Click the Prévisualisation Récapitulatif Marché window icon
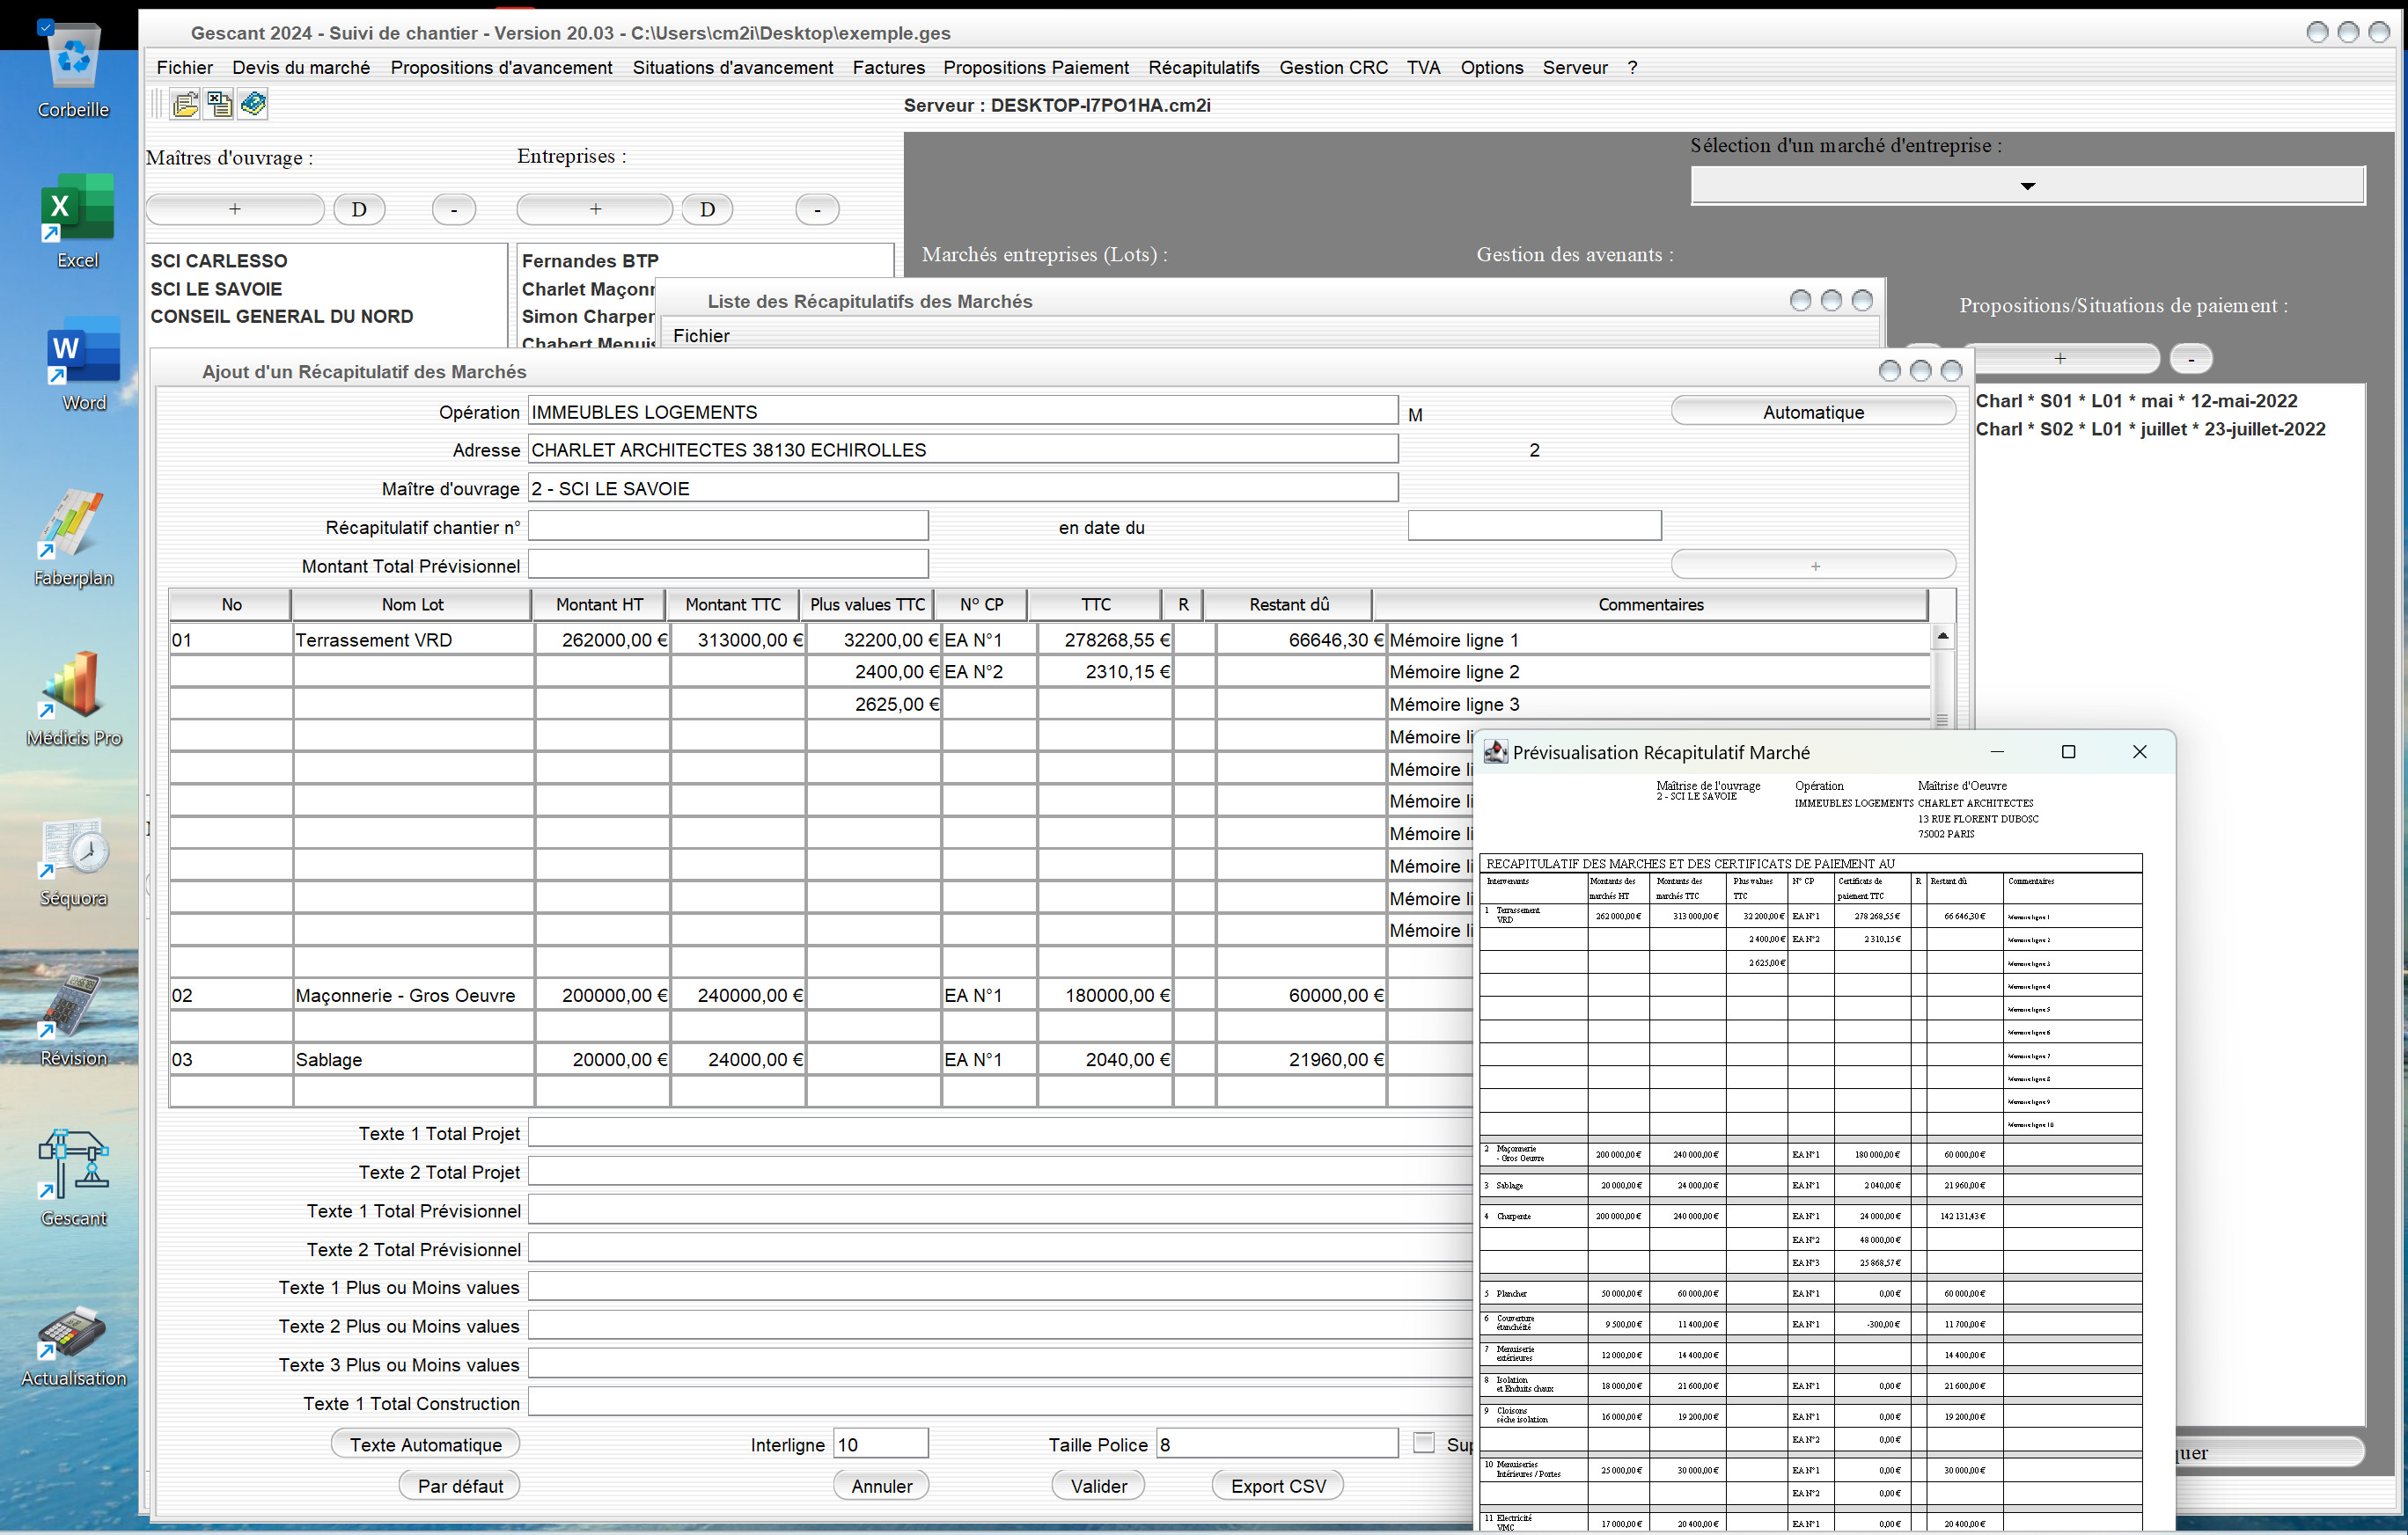This screenshot has height=1535, width=2408. pyautogui.click(x=1495, y=751)
